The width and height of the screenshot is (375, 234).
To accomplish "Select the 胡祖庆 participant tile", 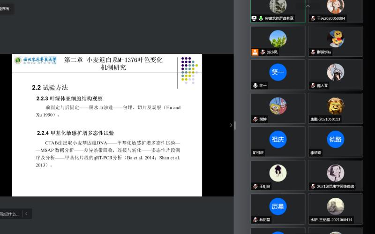I will tap(277, 141).
